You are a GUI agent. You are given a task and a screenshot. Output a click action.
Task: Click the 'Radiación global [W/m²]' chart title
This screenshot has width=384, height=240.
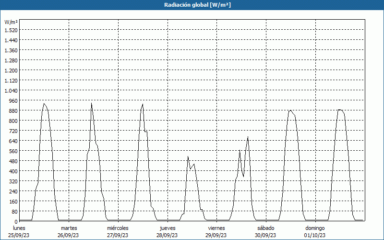(x=197, y=5)
